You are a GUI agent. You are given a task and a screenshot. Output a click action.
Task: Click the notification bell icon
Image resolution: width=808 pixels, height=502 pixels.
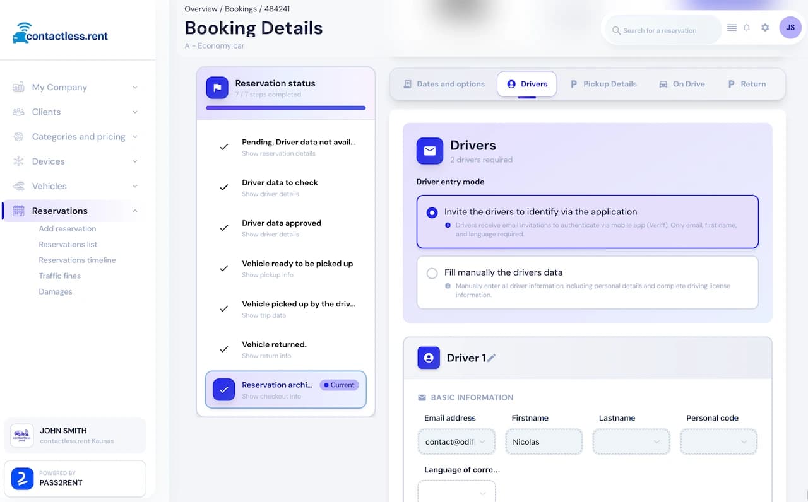pyautogui.click(x=747, y=28)
